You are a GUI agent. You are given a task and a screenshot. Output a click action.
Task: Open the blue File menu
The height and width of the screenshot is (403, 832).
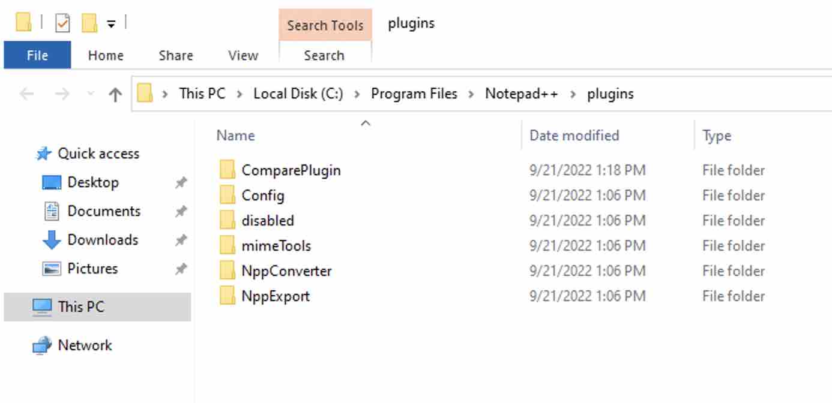[37, 55]
